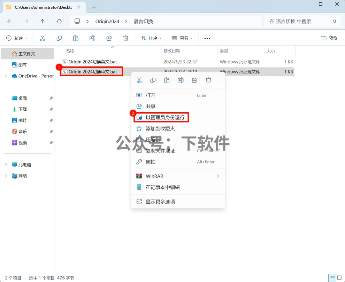Cut using the context menu scissors icon
The width and height of the screenshot is (345, 282).
tap(139, 80)
